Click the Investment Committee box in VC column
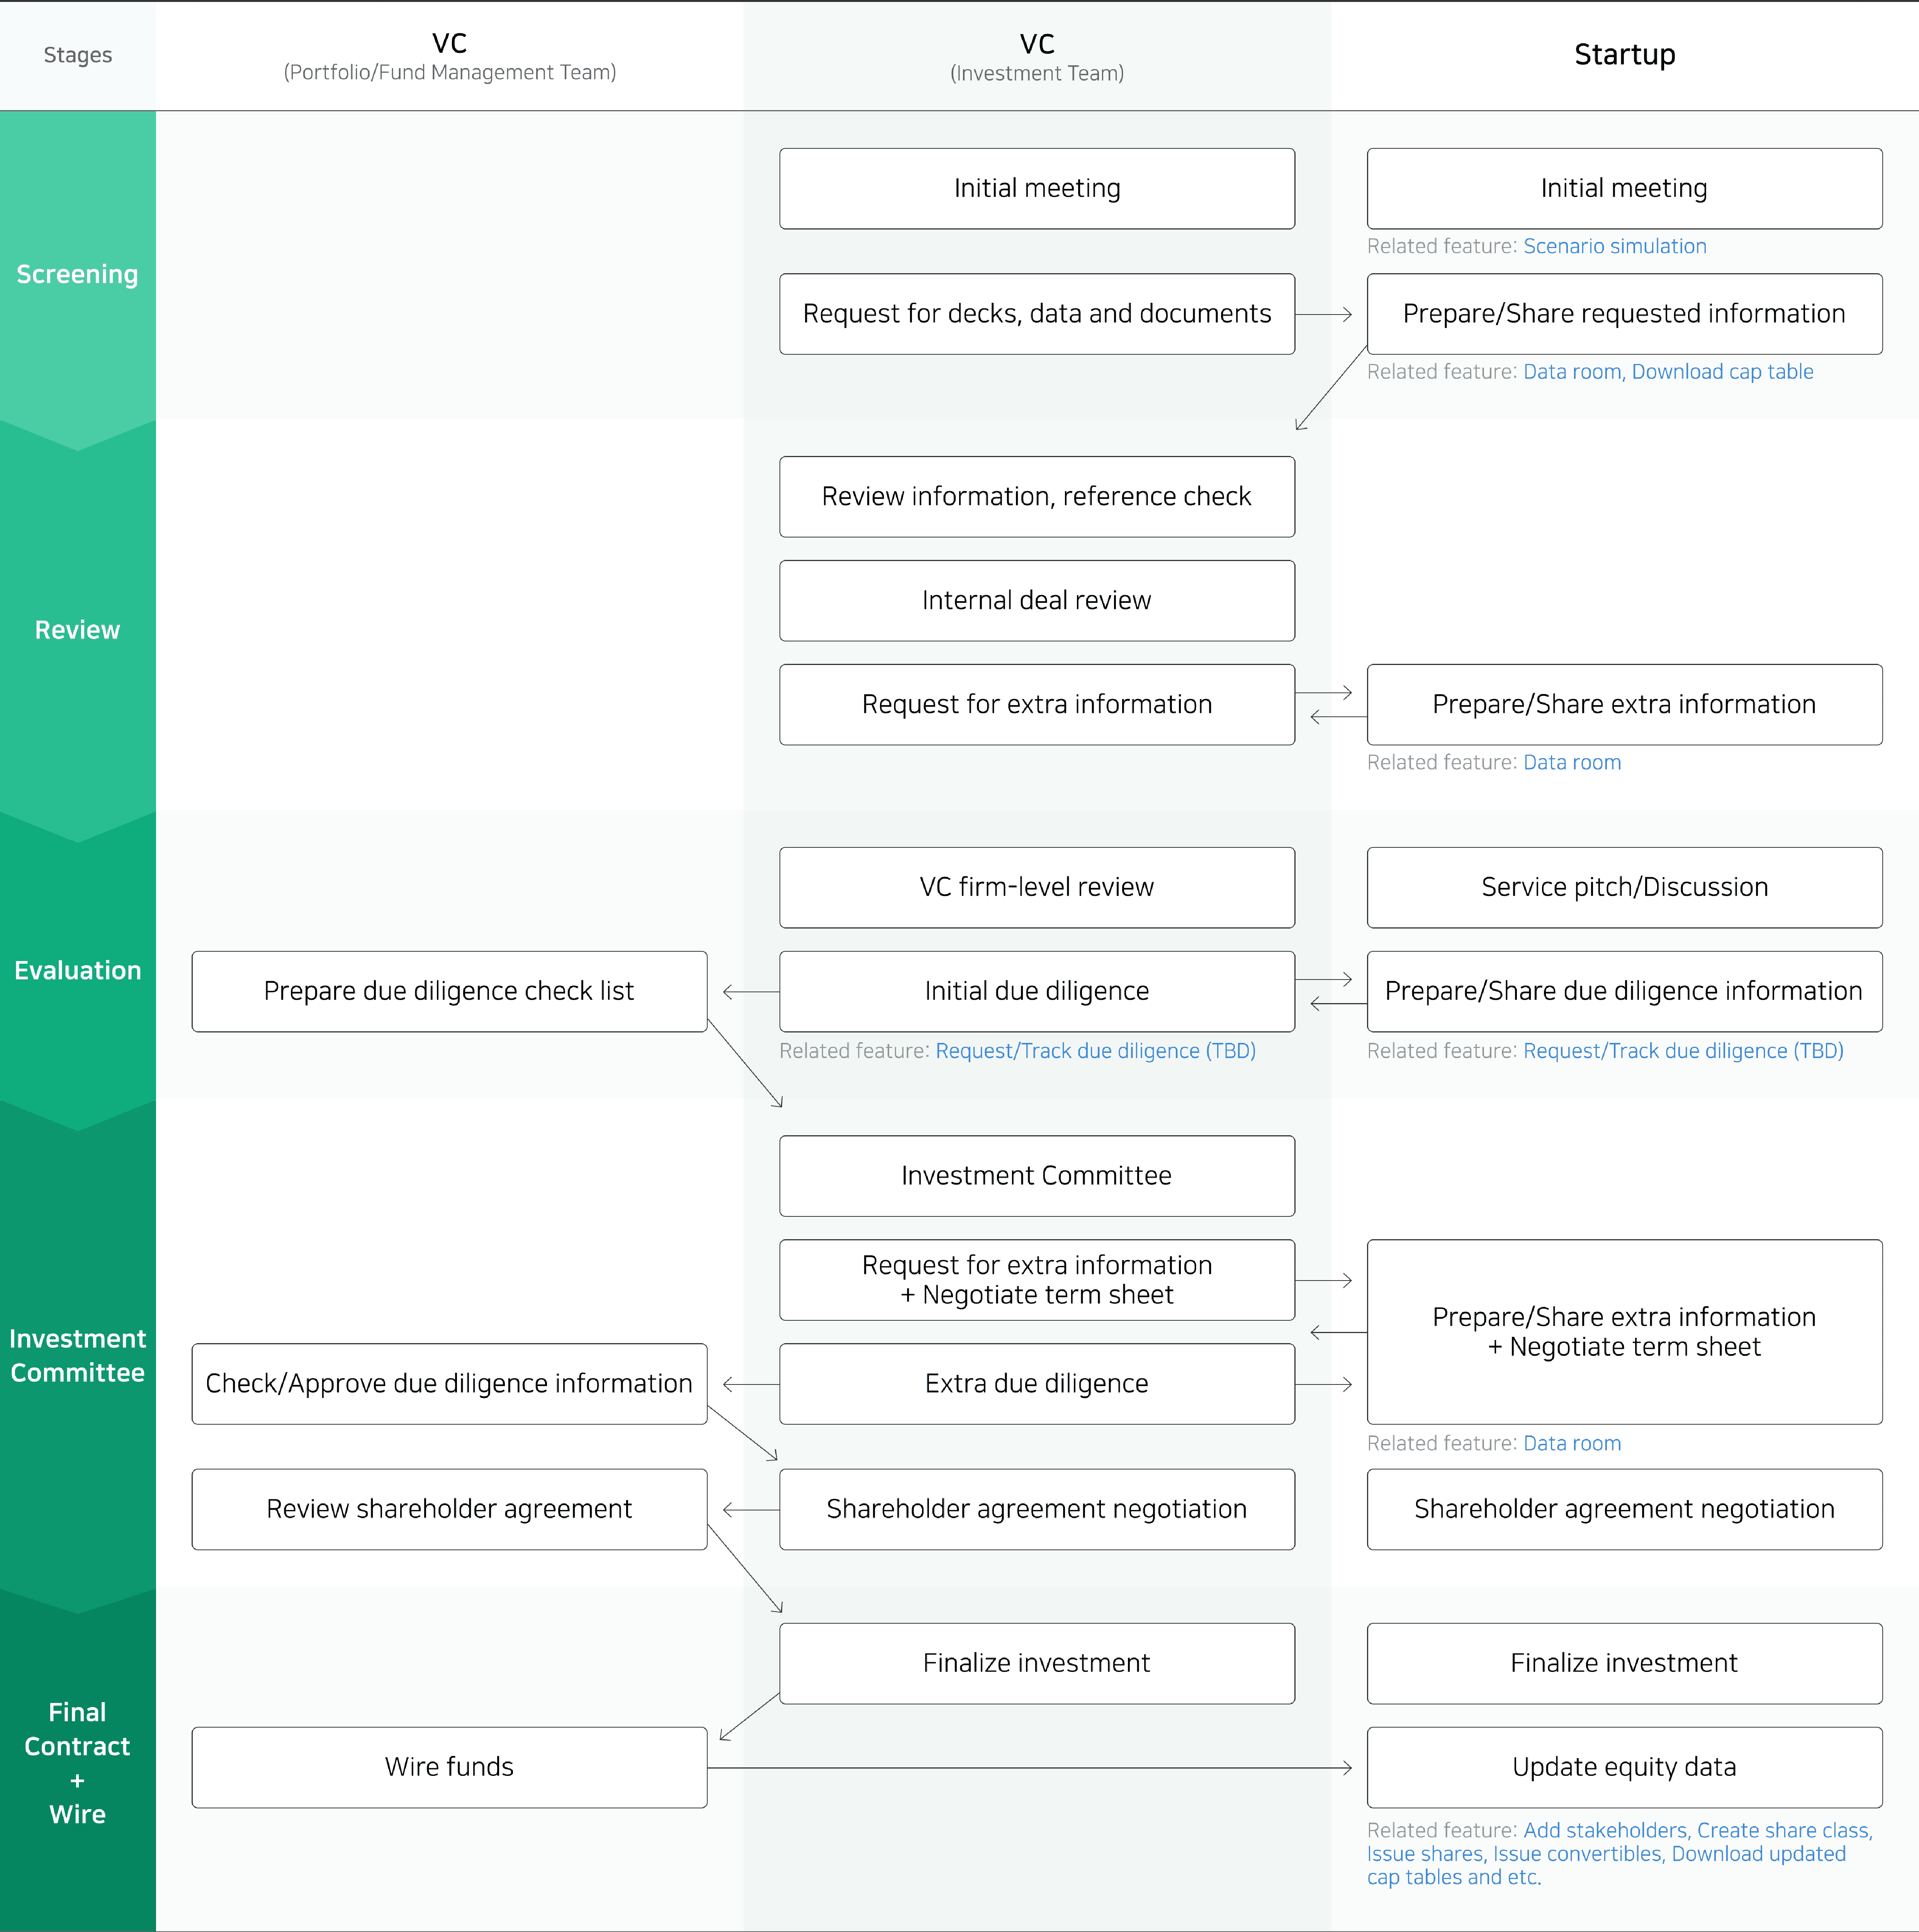Screen dimensions: 1919x1932 [x=1036, y=1176]
